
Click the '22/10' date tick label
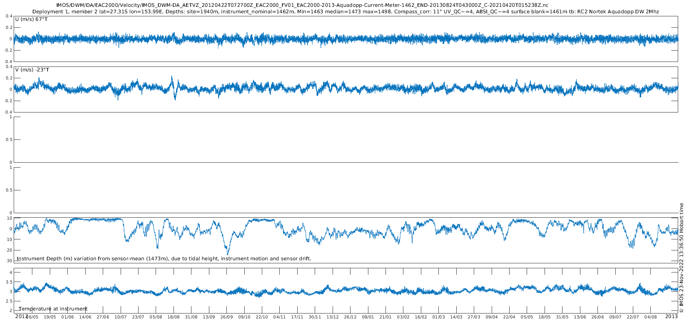pyautogui.click(x=262, y=317)
